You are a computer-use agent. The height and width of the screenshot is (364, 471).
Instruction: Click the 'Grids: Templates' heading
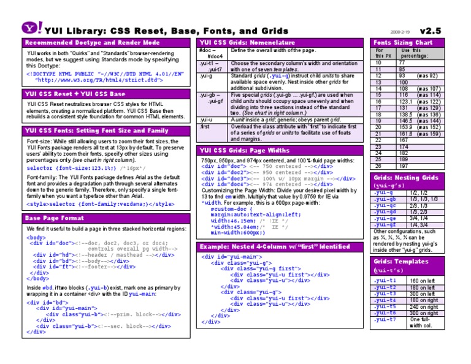click(x=400, y=262)
